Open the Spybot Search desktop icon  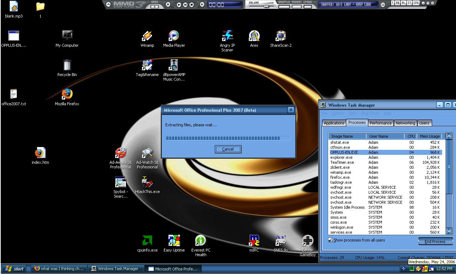click(x=120, y=183)
